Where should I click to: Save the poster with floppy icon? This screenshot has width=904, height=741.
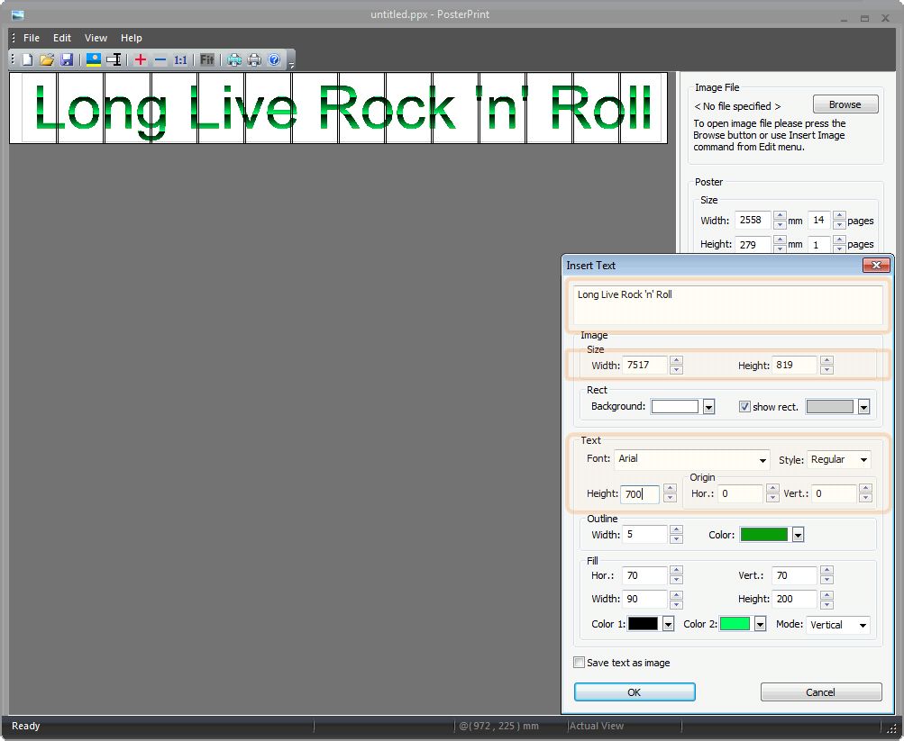tap(67, 60)
